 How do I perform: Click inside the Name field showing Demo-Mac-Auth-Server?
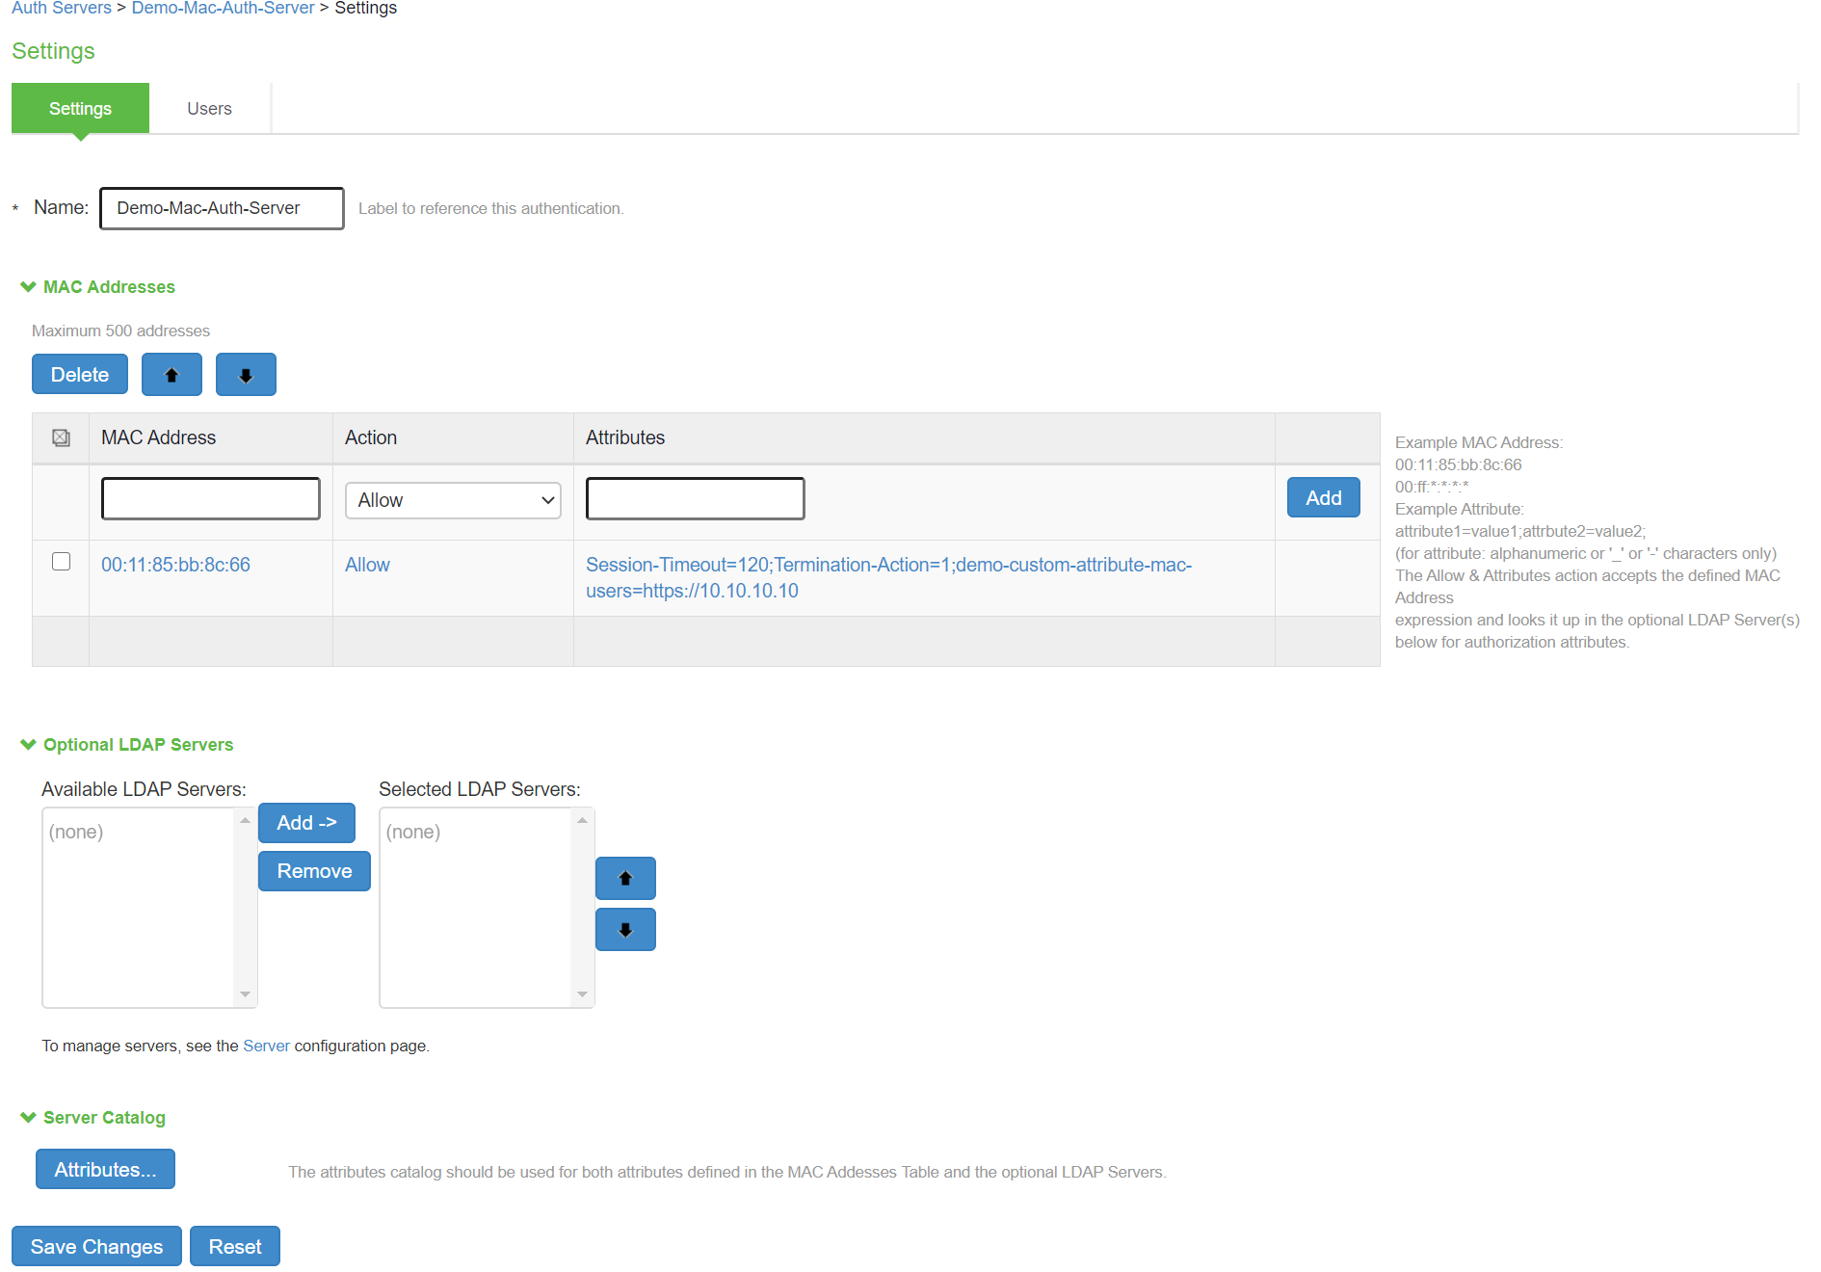221,208
